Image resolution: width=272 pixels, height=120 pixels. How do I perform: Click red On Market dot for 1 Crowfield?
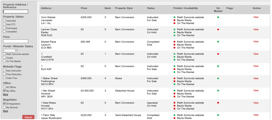coord(218,54)
